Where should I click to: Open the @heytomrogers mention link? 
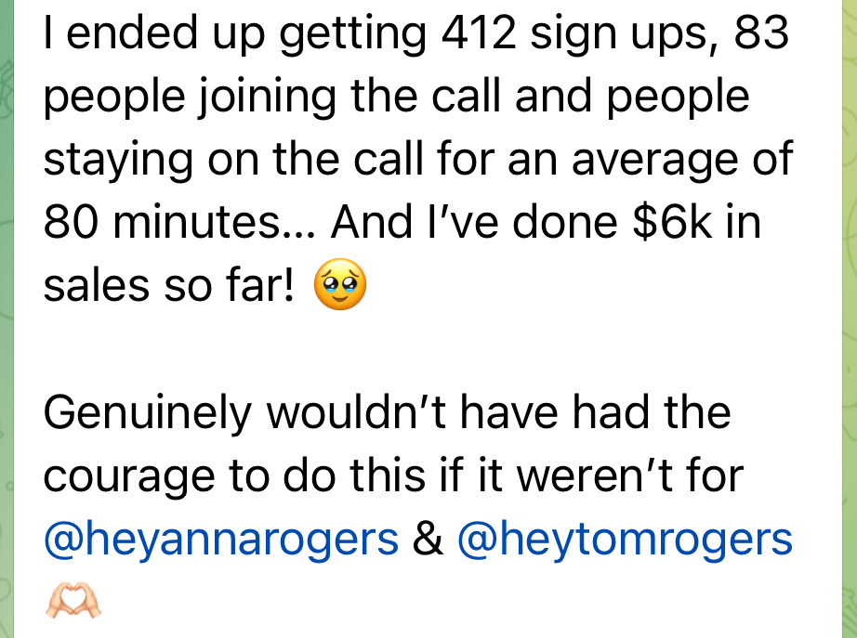click(625, 540)
